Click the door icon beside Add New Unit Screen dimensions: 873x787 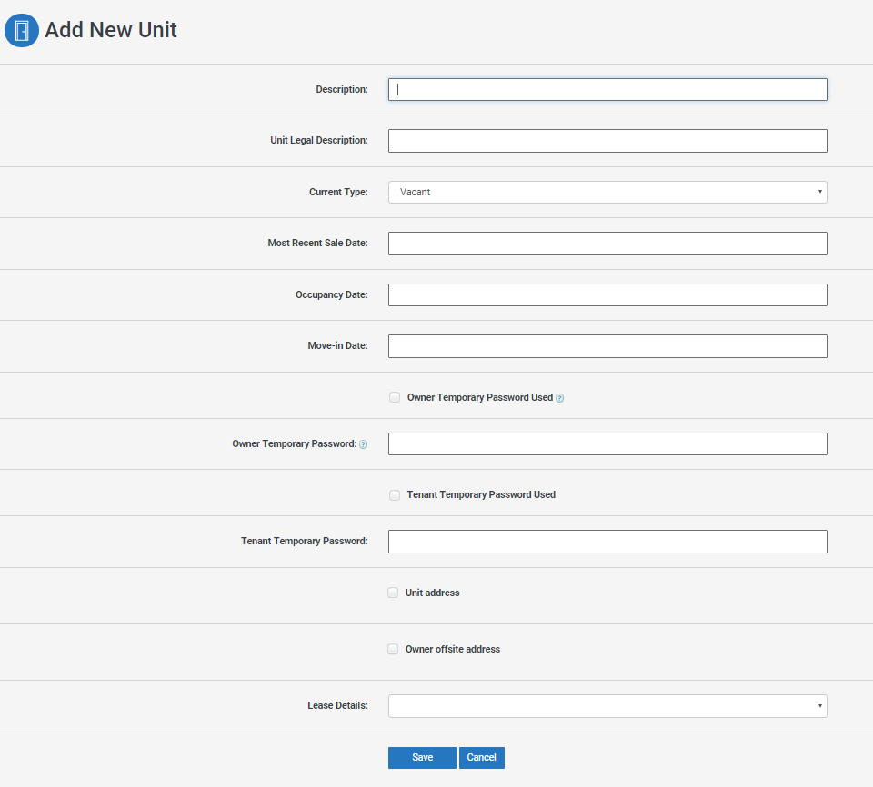point(22,30)
